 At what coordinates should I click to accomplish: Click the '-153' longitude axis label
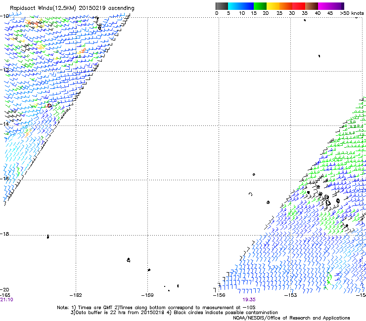[291, 295]
